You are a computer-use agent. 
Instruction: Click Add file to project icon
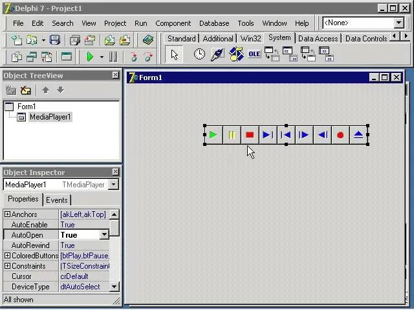click(109, 40)
